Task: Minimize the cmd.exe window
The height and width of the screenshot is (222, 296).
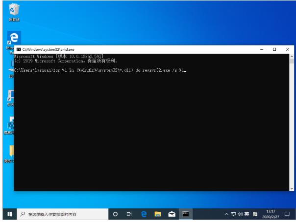Action: pyautogui.click(x=262, y=49)
